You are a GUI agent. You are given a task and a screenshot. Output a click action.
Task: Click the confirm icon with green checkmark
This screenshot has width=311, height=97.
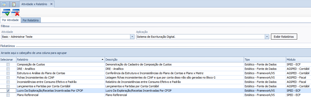[6, 12]
